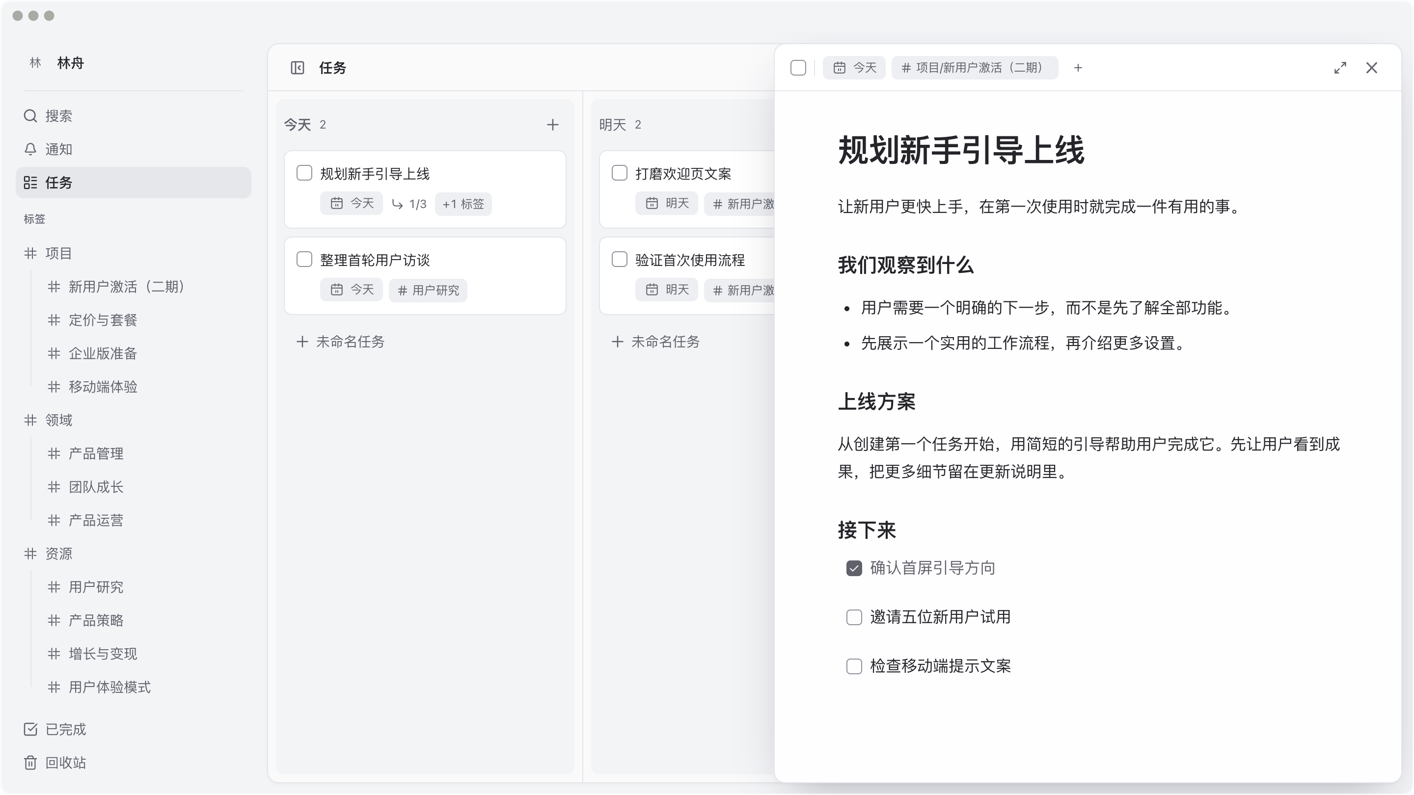Image resolution: width=1414 pixels, height=795 pixels.
Task: Open the 通知 bell icon
Action: (30, 149)
